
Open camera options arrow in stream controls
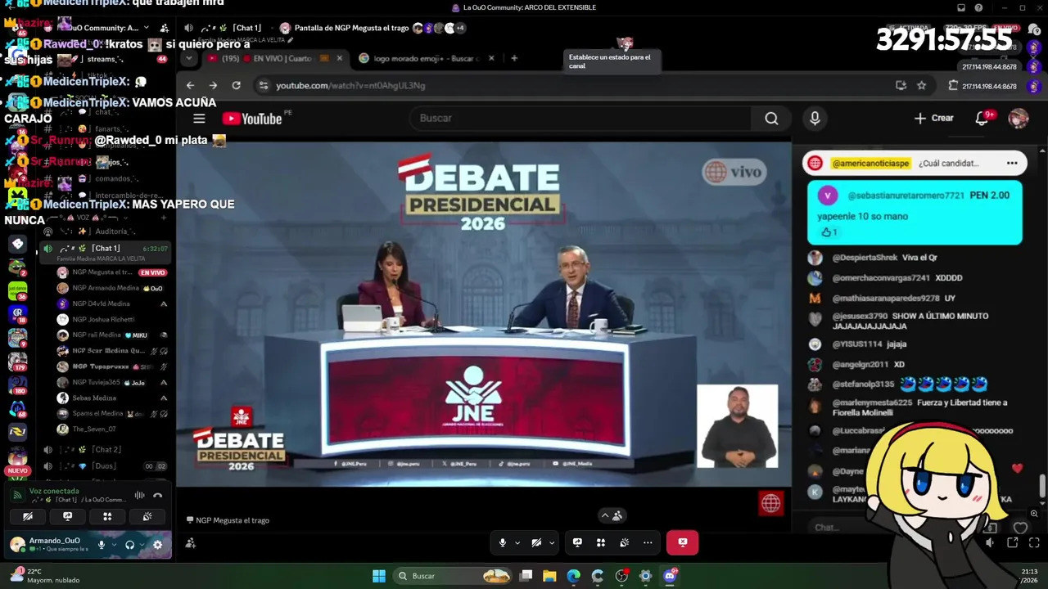click(x=552, y=542)
